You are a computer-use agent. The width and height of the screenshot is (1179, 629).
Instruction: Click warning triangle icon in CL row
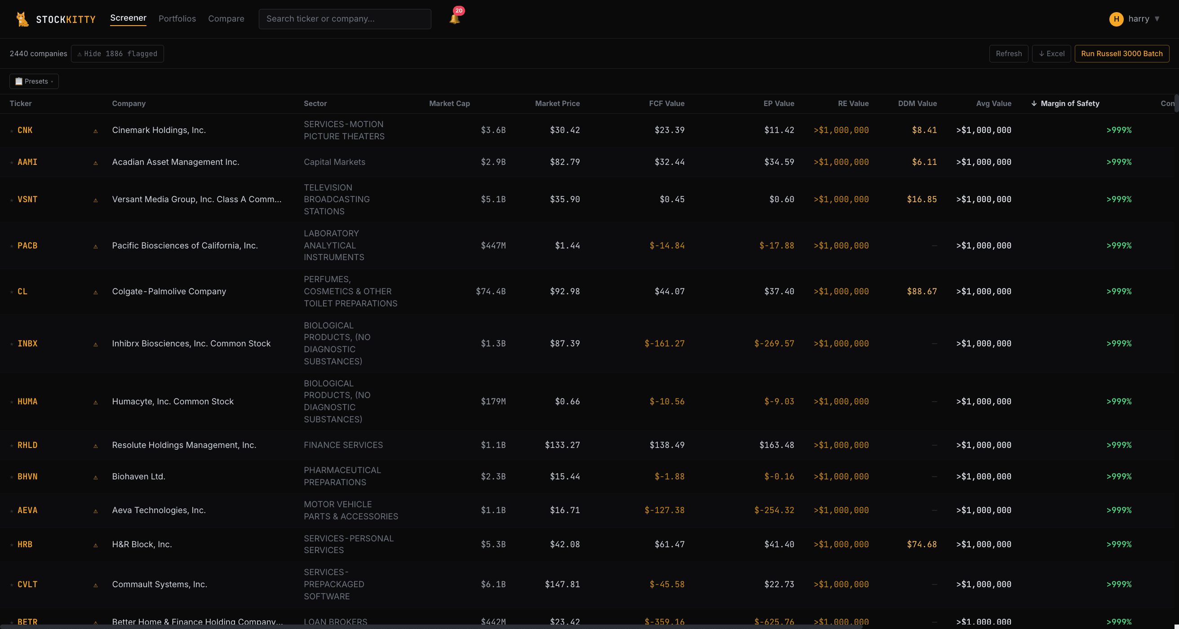96,292
